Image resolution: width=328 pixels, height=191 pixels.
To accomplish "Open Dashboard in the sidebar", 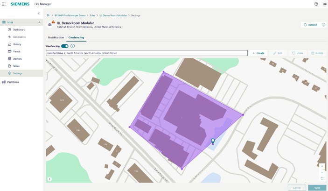I will pos(19,29).
